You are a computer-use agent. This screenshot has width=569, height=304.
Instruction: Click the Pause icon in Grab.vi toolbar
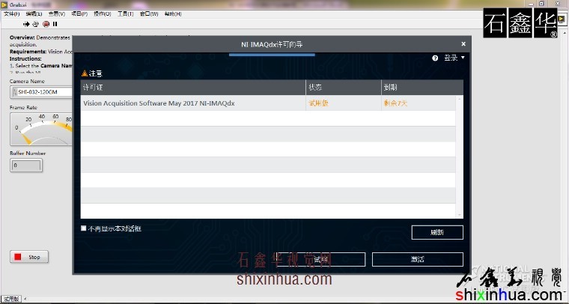[x=55, y=24]
